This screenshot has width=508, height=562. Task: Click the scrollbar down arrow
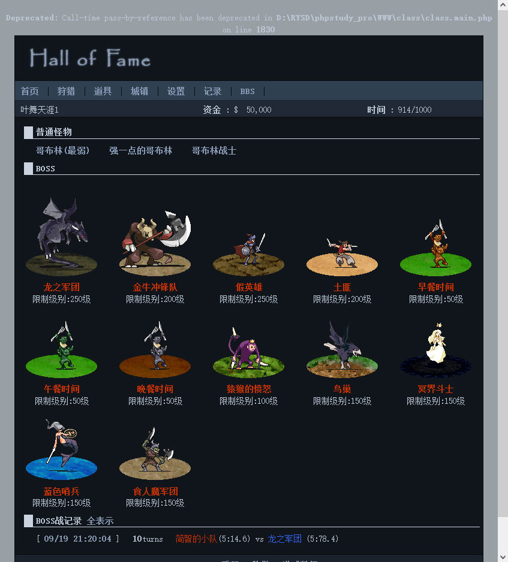tap(503, 557)
